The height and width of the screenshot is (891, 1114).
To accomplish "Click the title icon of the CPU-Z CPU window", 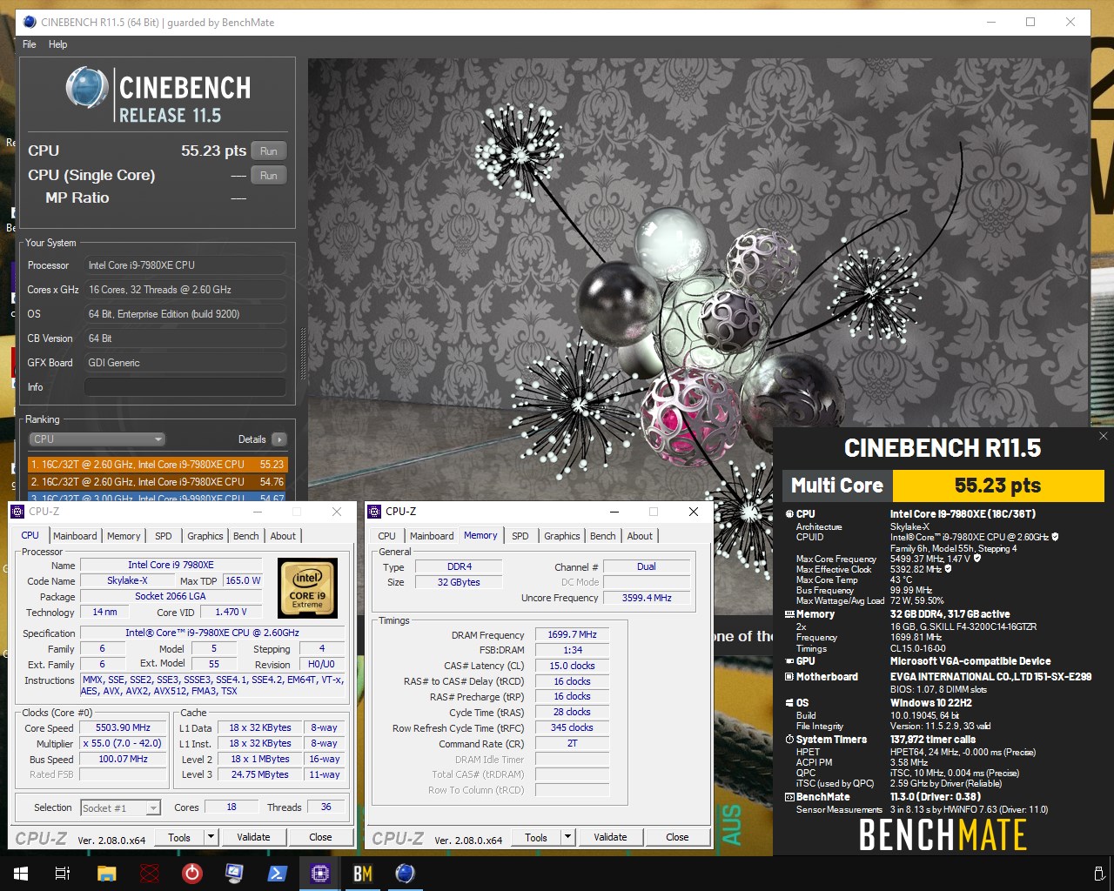I will click(17, 512).
